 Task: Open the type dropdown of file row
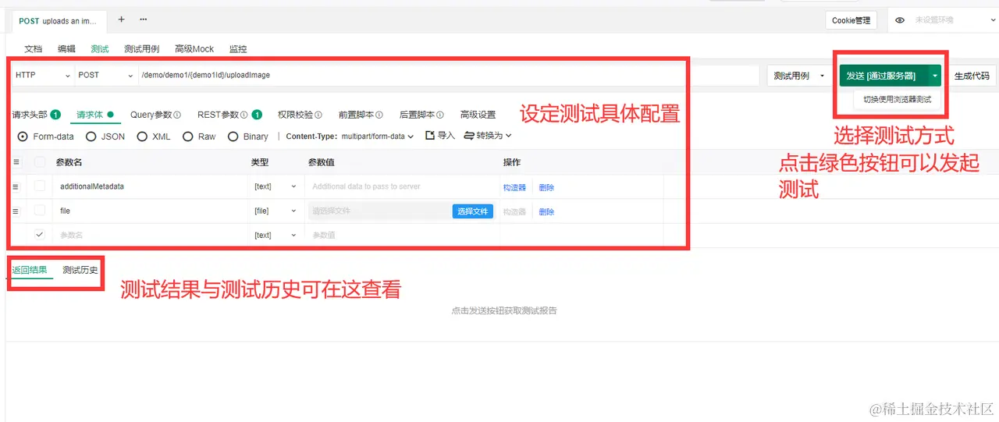tap(276, 211)
